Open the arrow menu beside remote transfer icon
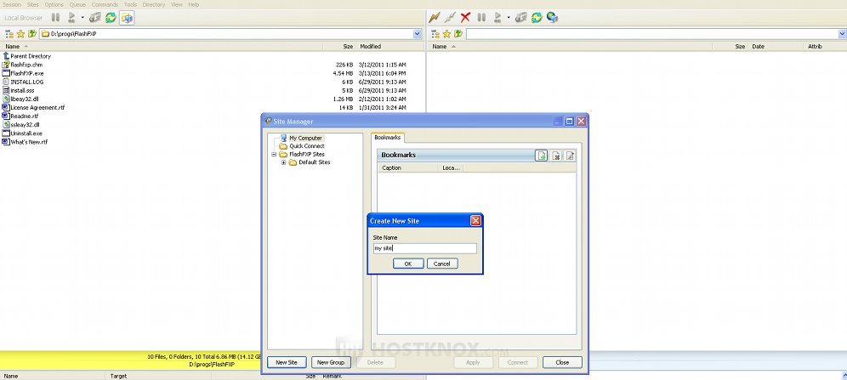 click(509, 18)
